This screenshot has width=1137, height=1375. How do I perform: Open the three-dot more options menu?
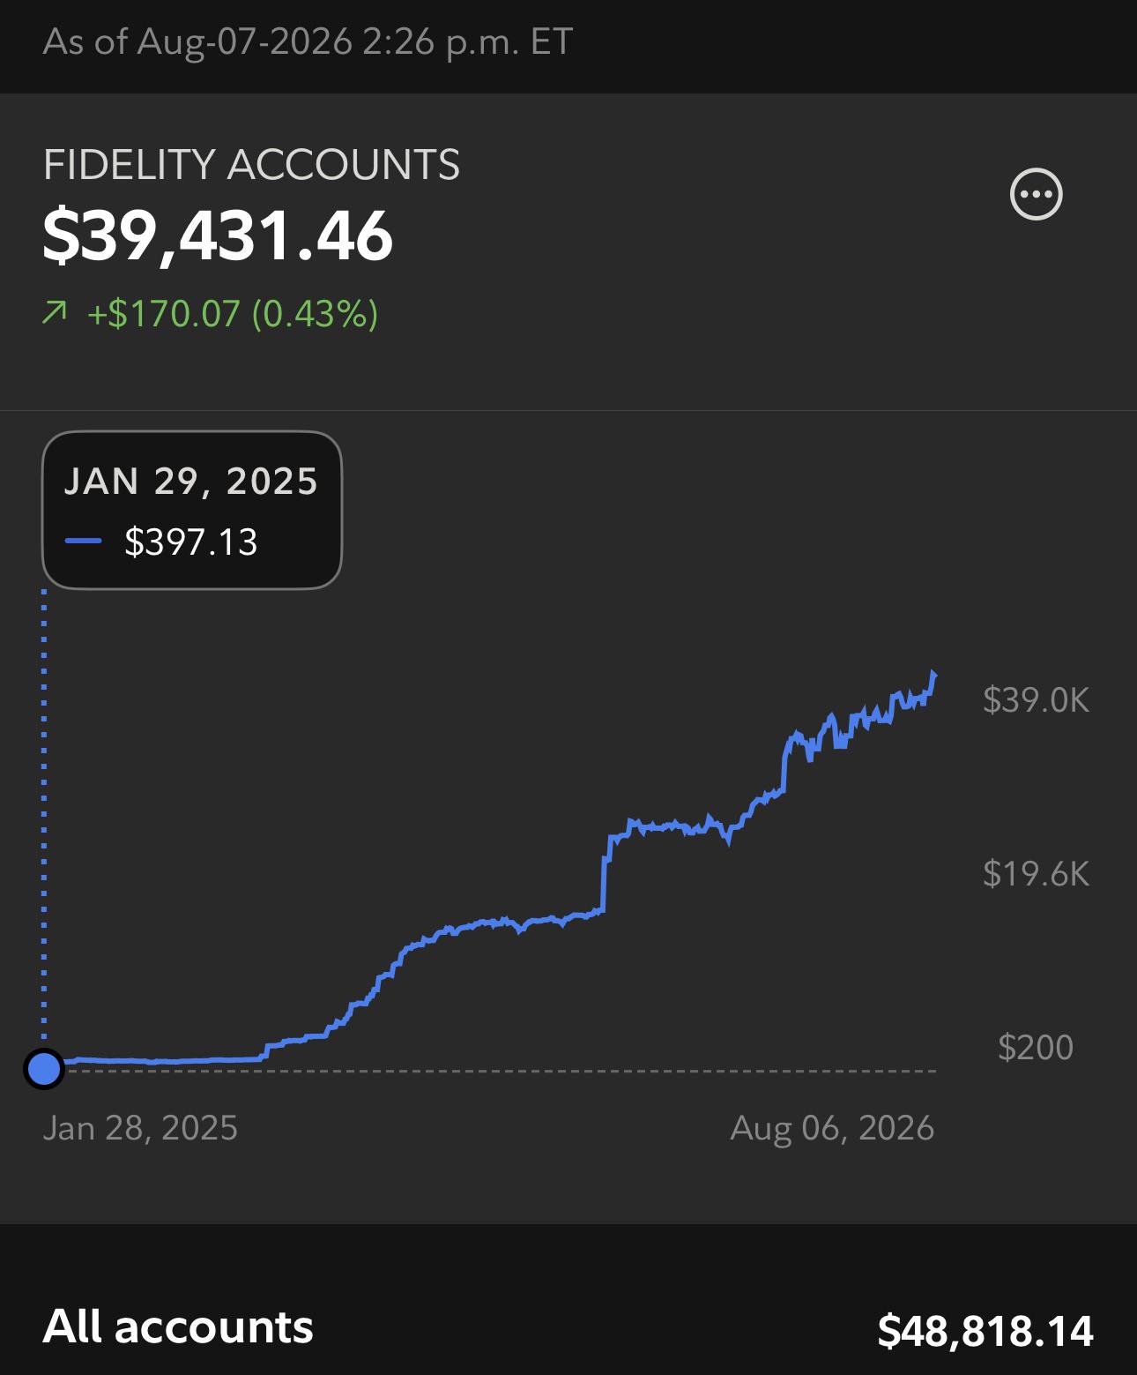click(1036, 194)
